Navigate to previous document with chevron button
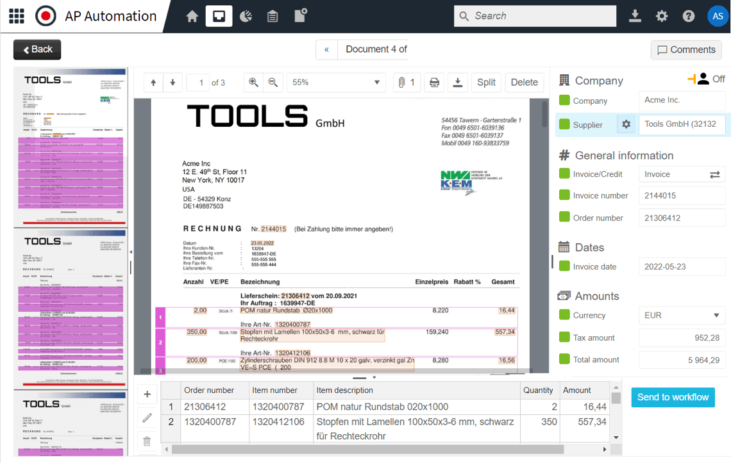 click(326, 49)
